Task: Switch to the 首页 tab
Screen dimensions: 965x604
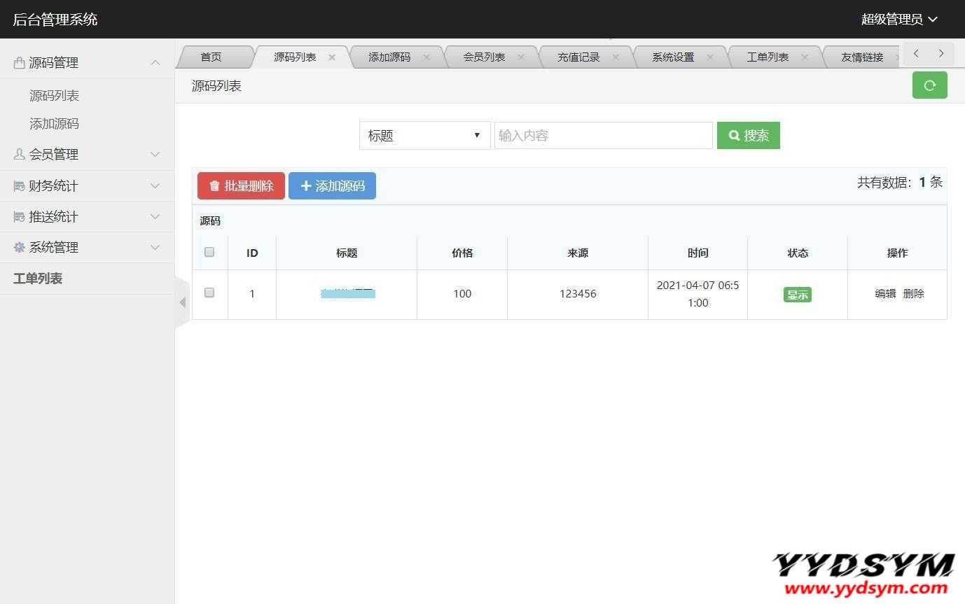Action: [211, 57]
